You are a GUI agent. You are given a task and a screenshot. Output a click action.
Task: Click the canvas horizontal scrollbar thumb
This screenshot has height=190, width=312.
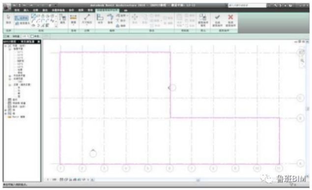point(198,180)
